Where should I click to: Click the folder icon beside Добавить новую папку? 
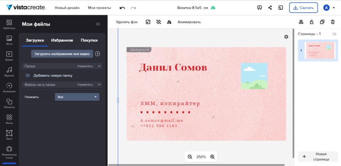point(27,76)
